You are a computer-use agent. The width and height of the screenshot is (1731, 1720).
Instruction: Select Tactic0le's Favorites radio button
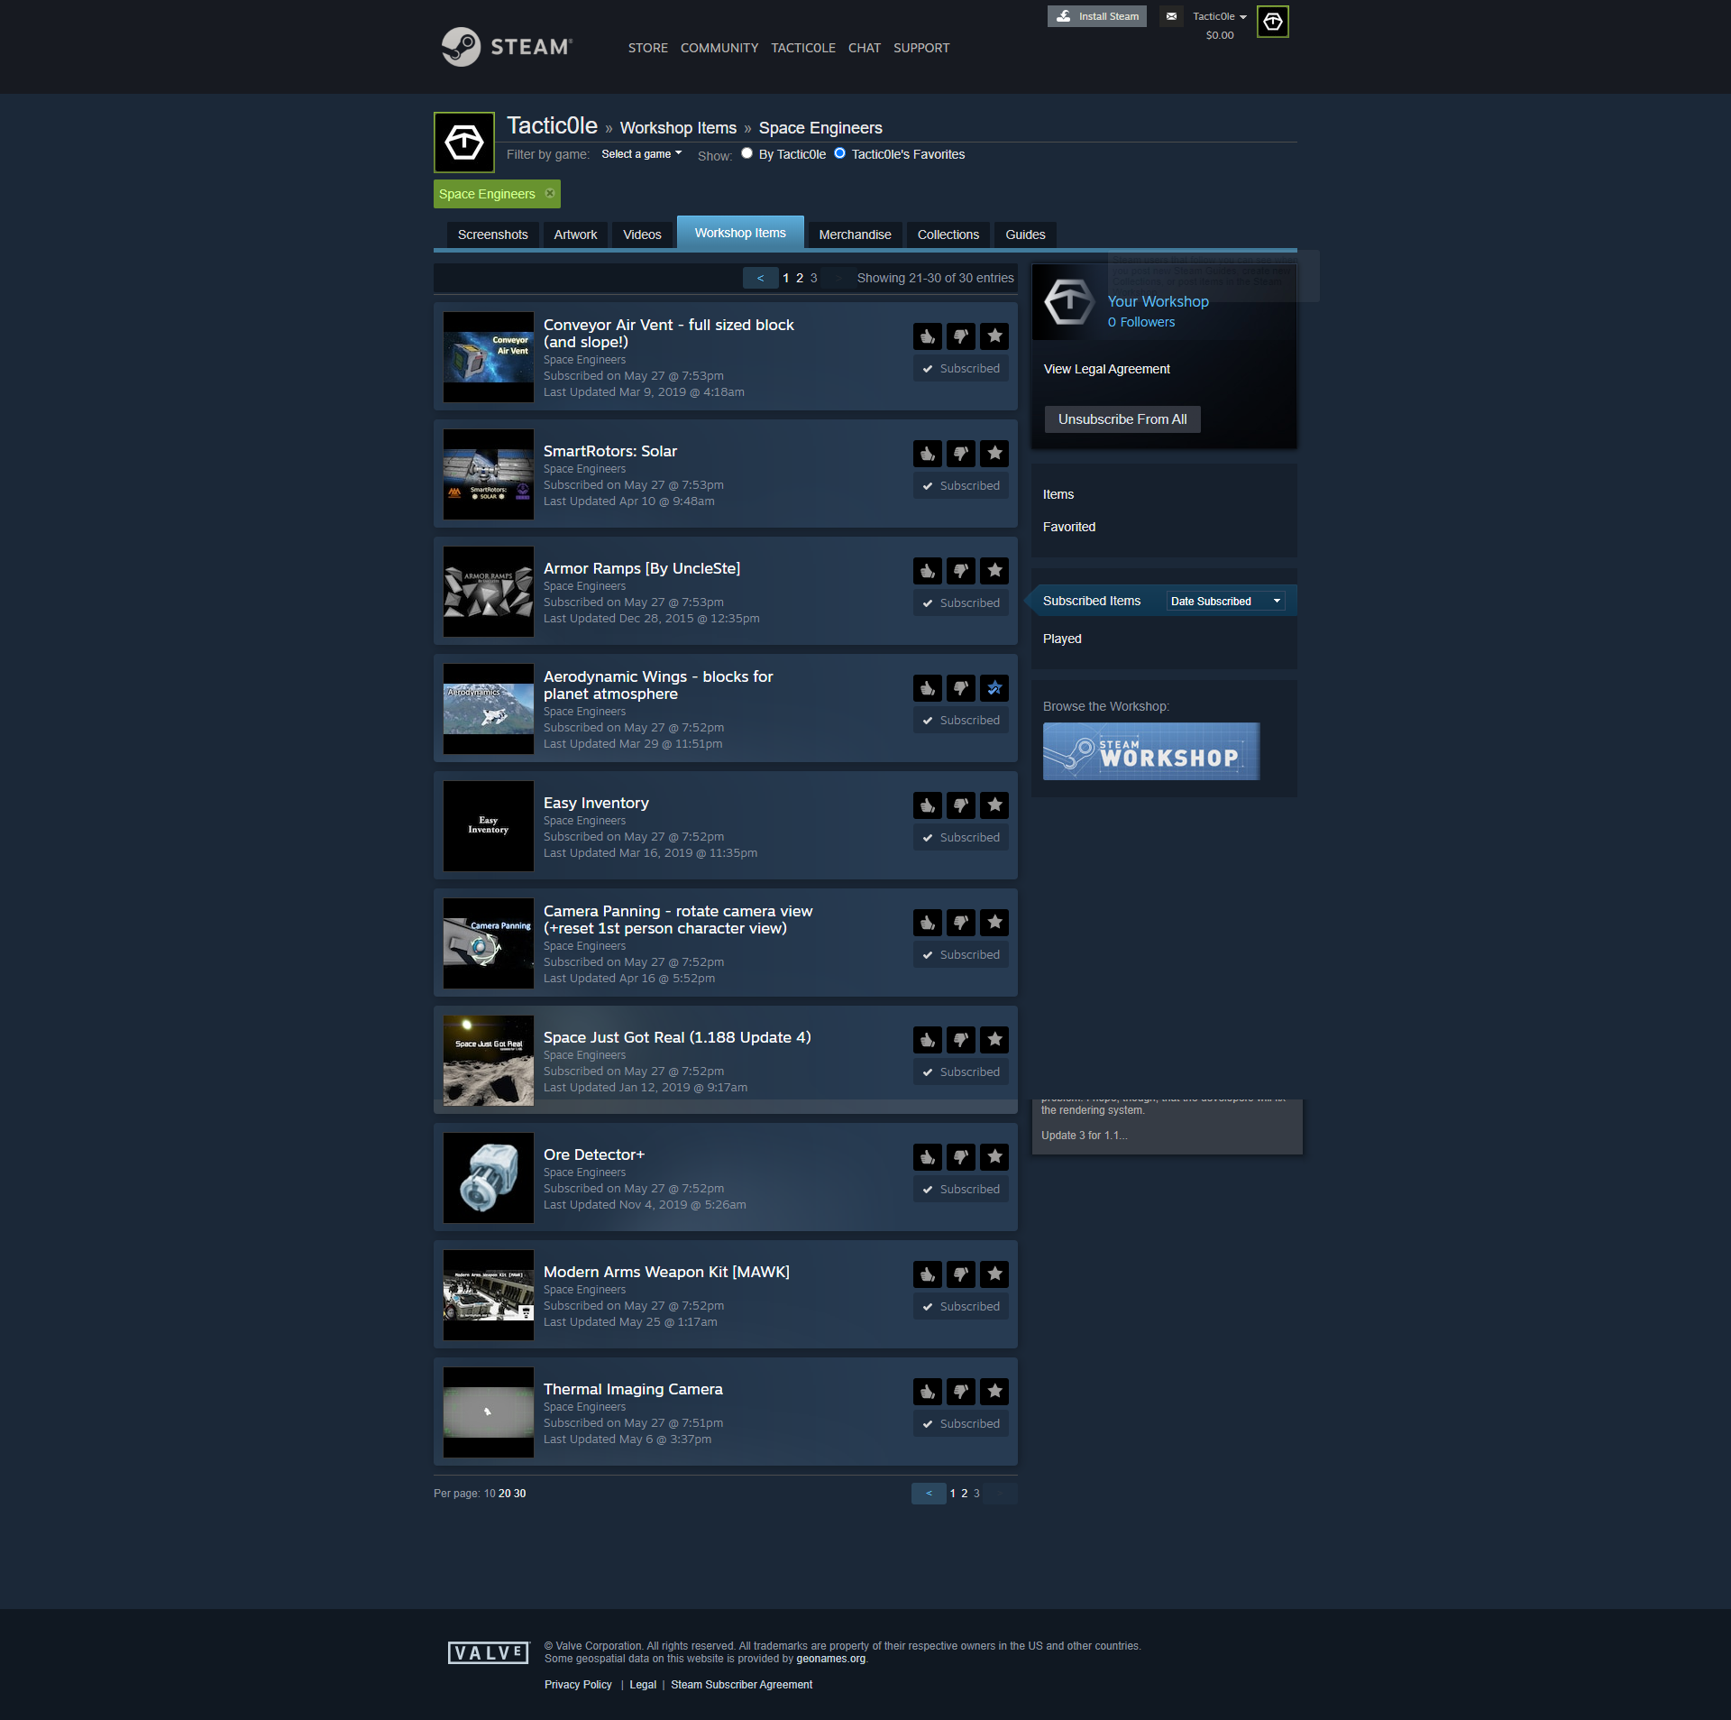tap(839, 153)
